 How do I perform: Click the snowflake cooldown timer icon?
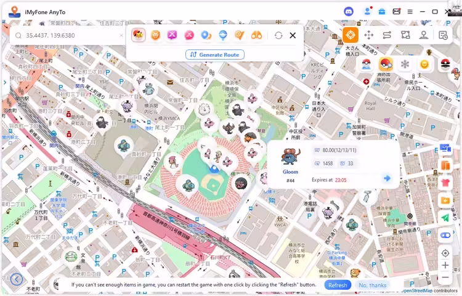(x=405, y=64)
